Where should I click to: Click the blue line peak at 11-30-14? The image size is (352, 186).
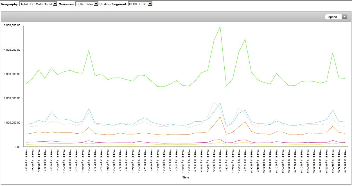click(220, 103)
